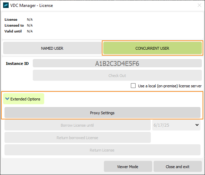The width and height of the screenshot is (205, 175).
Task: Click the 'License' label text
Action: point(11,19)
